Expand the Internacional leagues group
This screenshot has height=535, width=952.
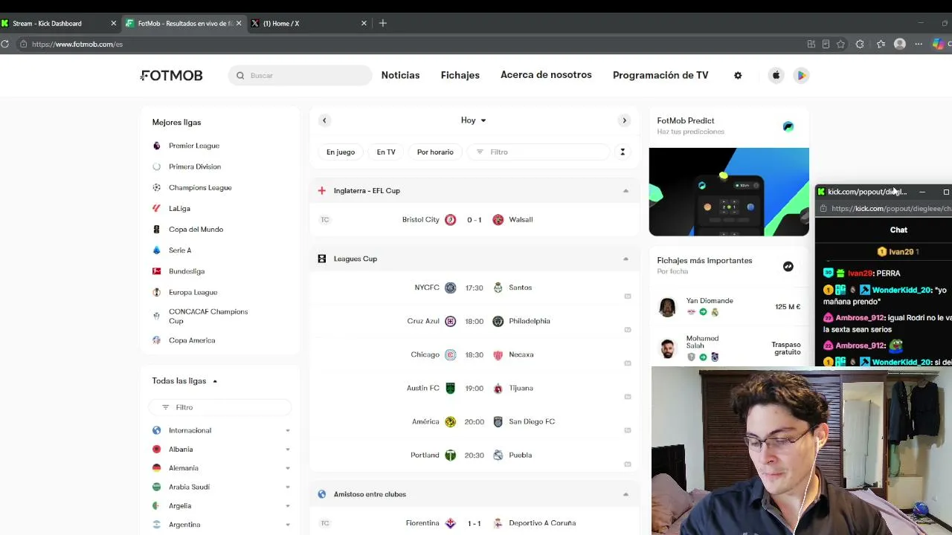pos(288,431)
